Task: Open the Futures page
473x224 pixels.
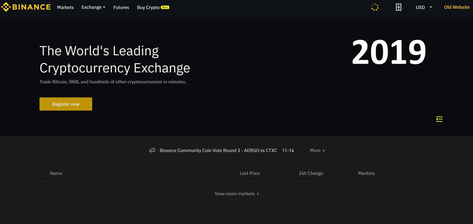Action: point(121,7)
